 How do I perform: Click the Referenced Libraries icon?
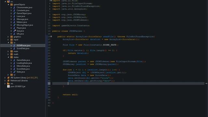click(8, 81)
